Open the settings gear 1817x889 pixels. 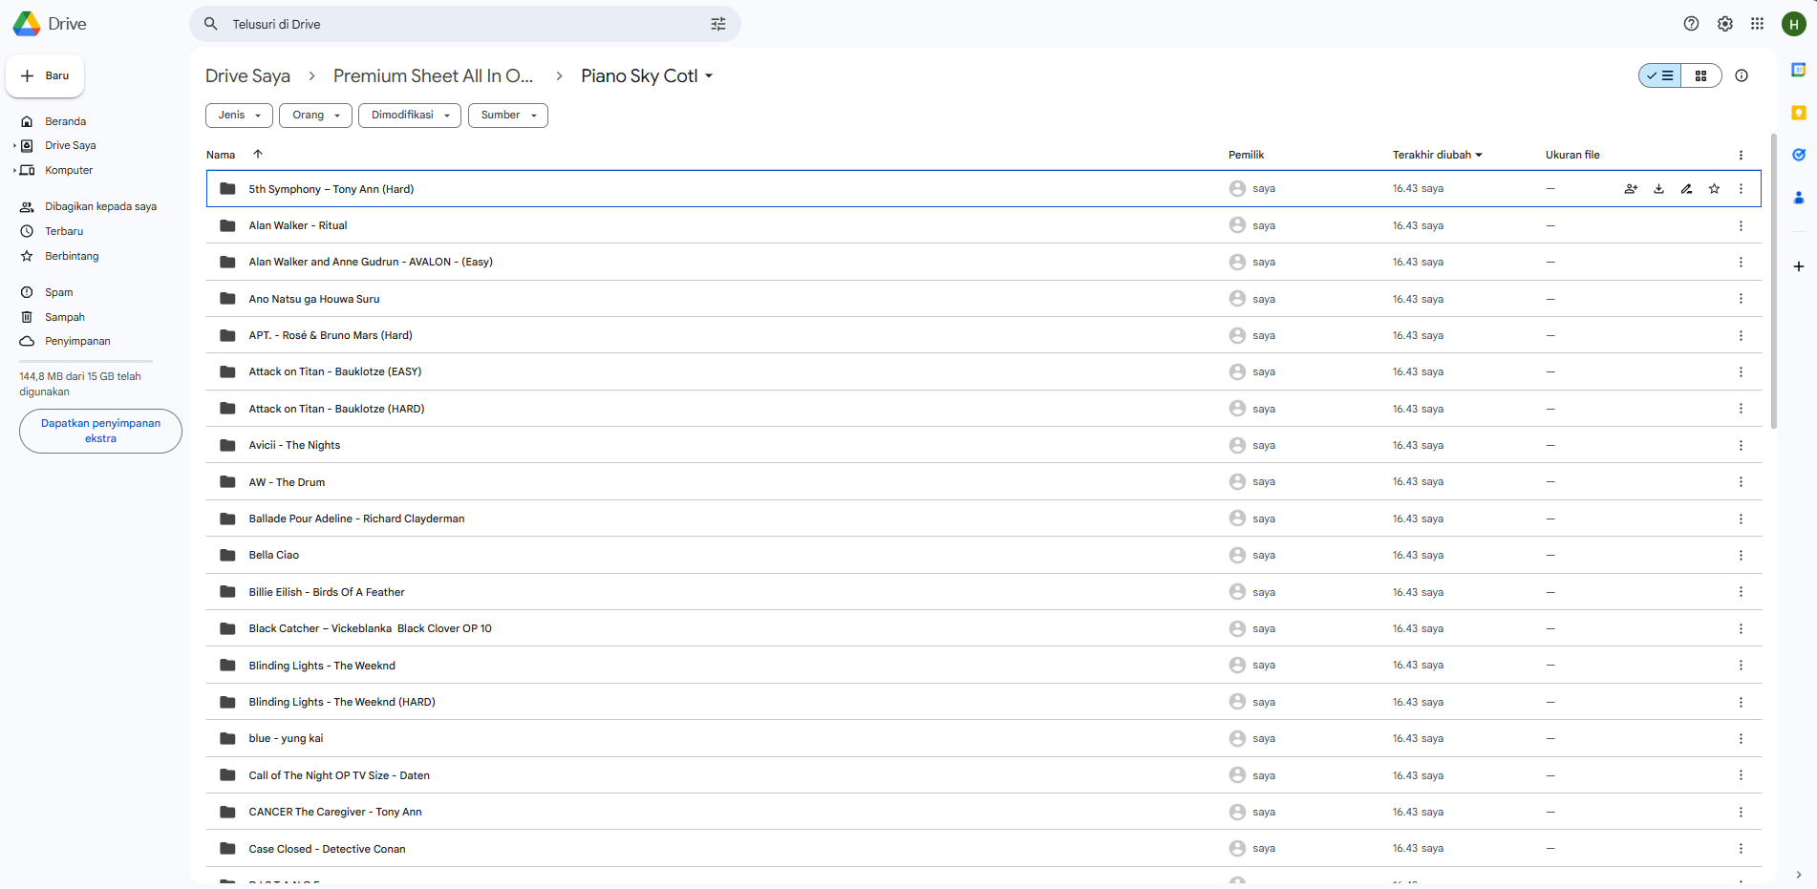click(x=1724, y=24)
